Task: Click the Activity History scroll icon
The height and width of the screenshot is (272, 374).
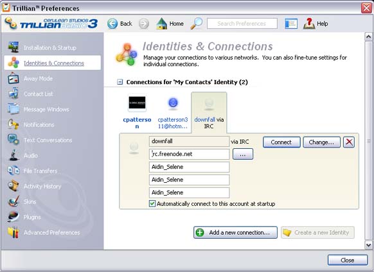Action: 13,186
